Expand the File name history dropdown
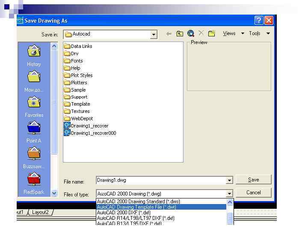 pyautogui.click(x=229, y=181)
